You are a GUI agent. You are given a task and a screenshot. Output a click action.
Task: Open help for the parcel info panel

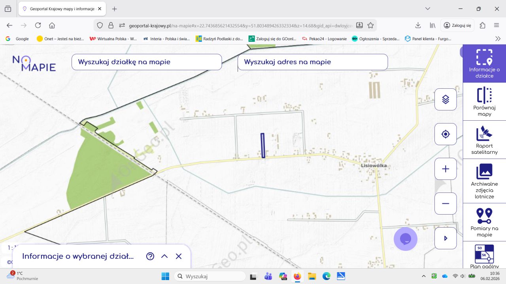(x=150, y=256)
